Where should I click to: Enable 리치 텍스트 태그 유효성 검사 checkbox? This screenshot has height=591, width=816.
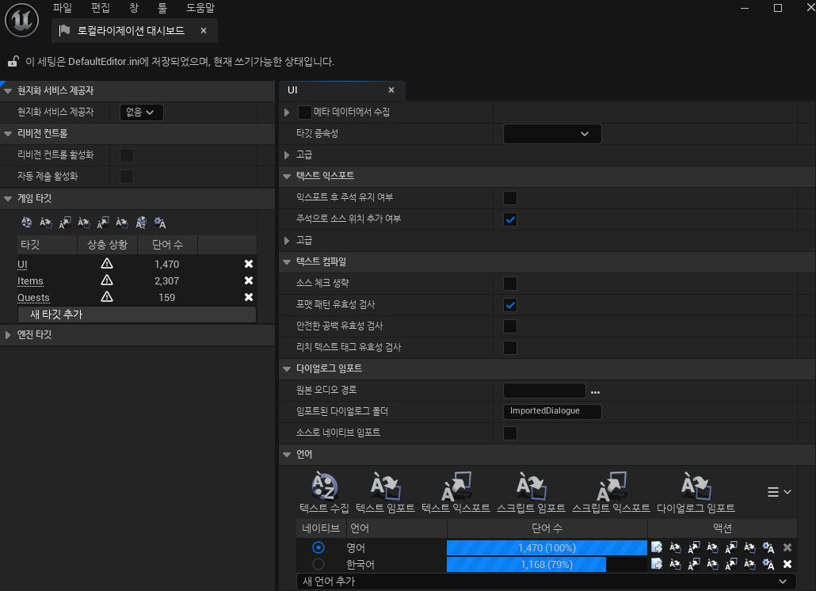[x=510, y=348]
